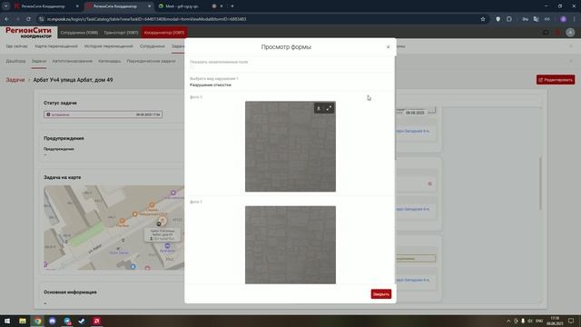The image size is (581, 327).
Task: Switch to Транспорт (0087) module tab
Action: tap(121, 33)
